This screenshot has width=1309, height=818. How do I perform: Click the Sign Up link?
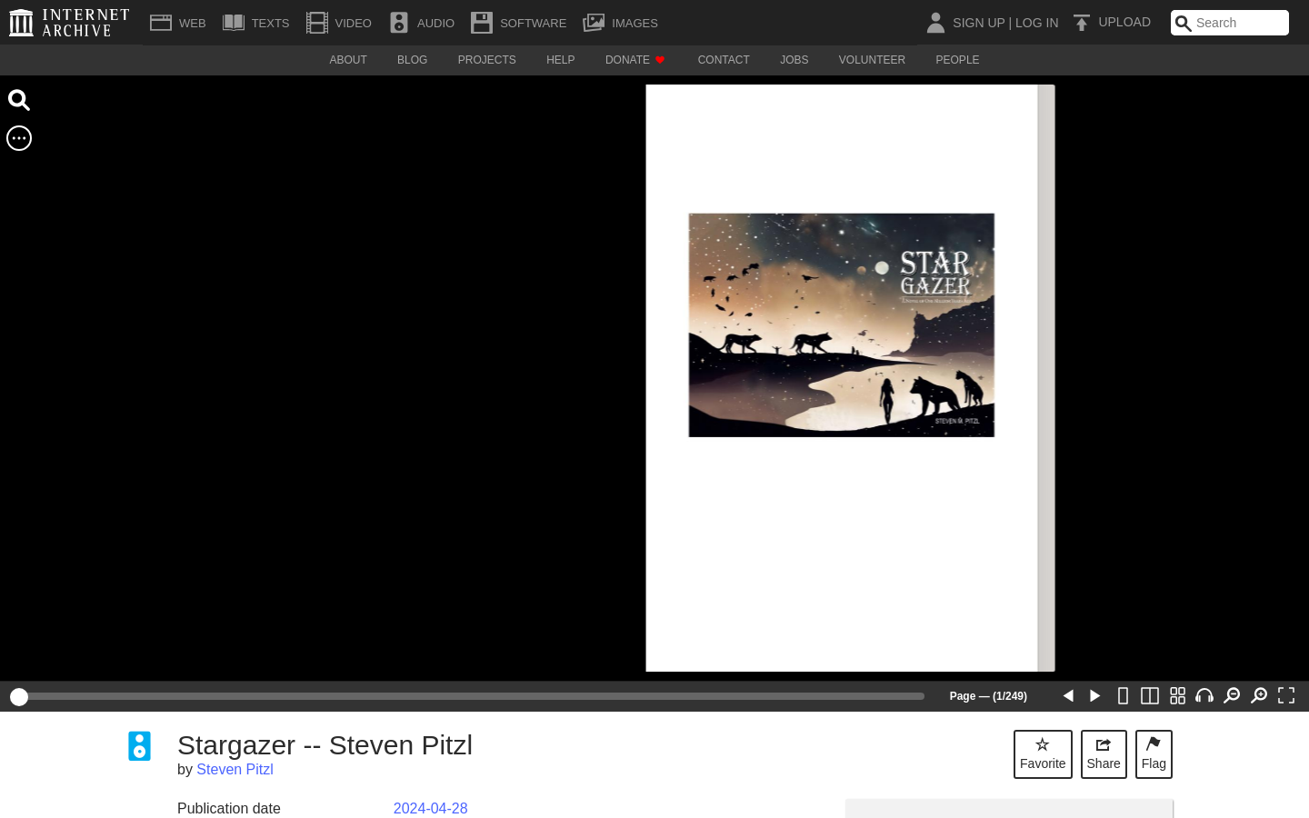(x=978, y=23)
